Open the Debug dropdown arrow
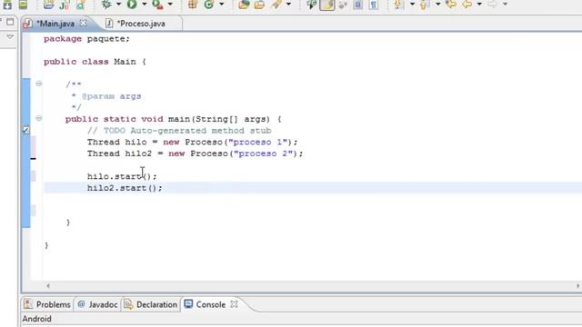 point(118,4)
